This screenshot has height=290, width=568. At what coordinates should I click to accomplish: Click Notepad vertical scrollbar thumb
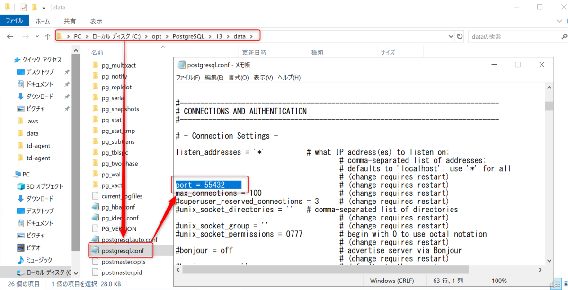pos(549,105)
